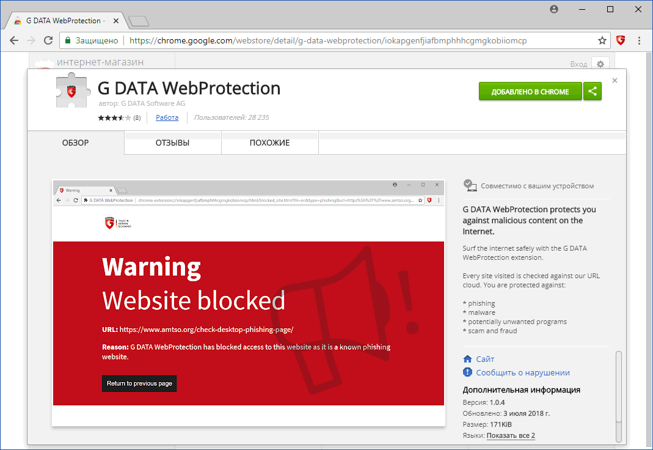Open the Chrome three-dot menu
Viewport: 653px width, 450px height.
(639, 41)
